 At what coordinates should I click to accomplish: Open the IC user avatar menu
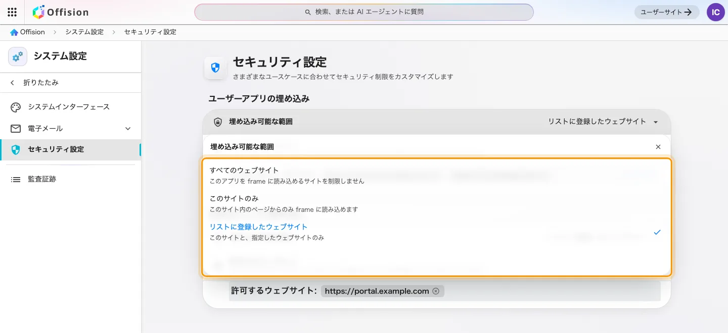pyautogui.click(x=716, y=12)
